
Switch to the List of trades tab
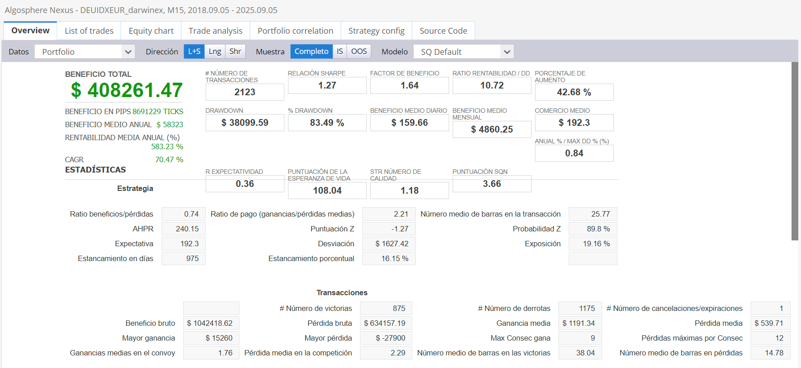tap(89, 31)
